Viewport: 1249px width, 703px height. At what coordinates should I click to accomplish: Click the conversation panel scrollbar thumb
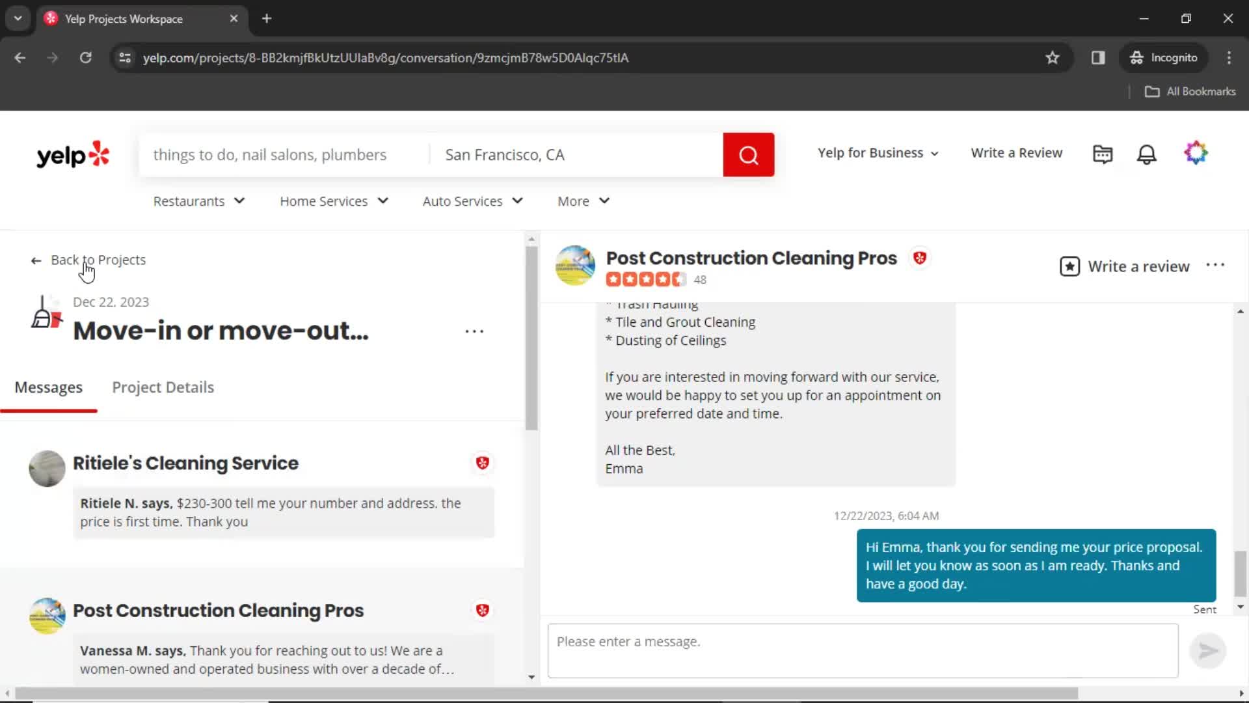tap(1241, 573)
